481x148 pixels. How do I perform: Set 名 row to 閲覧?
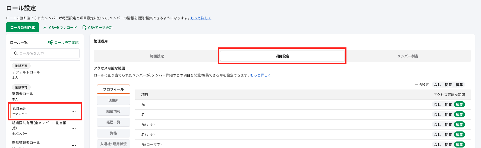coord(448,115)
